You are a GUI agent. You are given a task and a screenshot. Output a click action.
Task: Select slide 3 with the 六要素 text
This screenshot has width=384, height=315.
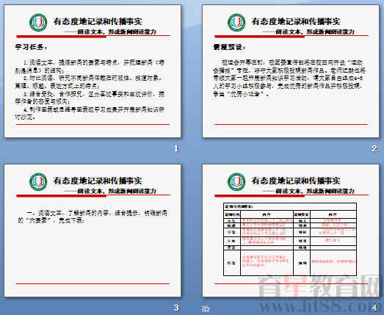pyautogui.click(x=93, y=231)
